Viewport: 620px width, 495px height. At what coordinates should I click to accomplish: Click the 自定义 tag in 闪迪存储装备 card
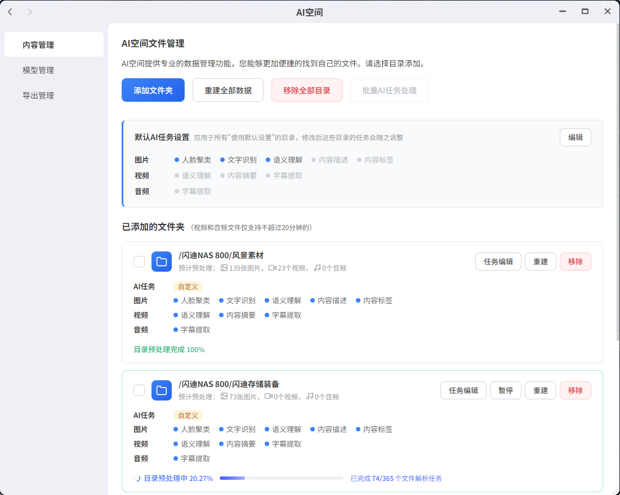pyautogui.click(x=188, y=415)
